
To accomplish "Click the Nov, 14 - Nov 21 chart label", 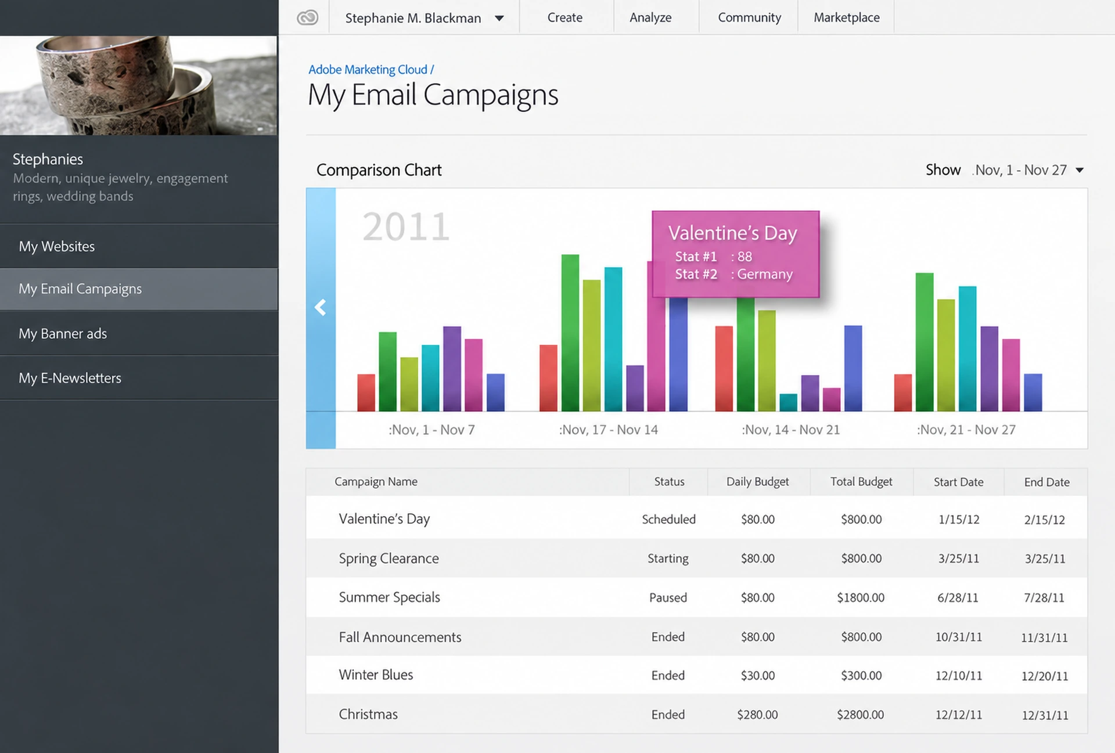I will (x=790, y=430).
